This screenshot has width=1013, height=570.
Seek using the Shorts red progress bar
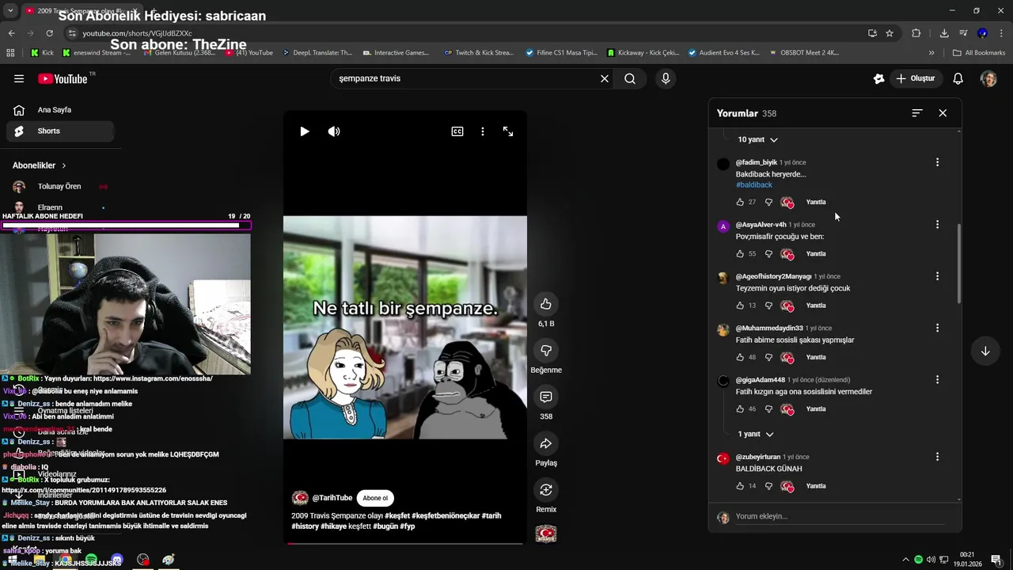tap(405, 543)
